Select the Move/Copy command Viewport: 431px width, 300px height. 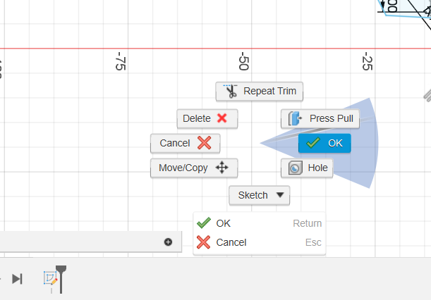point(194,168)
